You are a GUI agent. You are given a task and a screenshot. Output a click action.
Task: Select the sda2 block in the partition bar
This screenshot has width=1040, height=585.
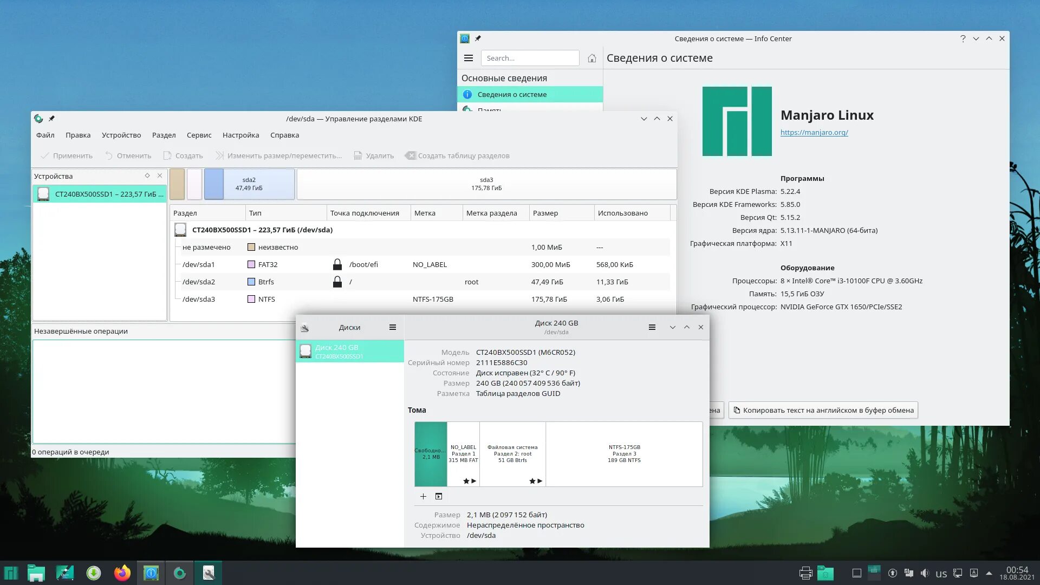(x=249, y=184)
